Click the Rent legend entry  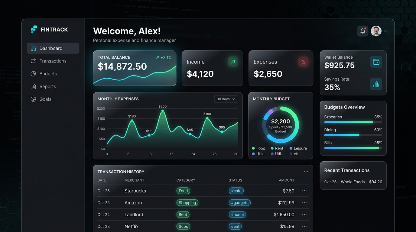point(277,148)
